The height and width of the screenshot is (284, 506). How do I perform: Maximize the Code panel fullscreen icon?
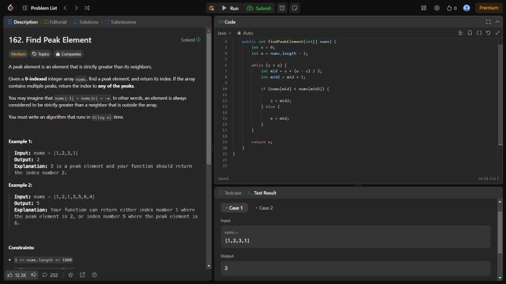pyautogui.click(x=488, y=22)
